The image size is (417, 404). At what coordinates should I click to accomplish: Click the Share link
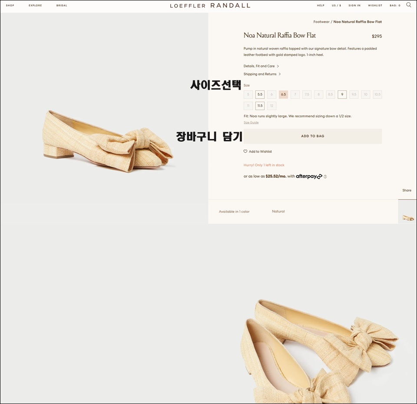pos(407,190)
